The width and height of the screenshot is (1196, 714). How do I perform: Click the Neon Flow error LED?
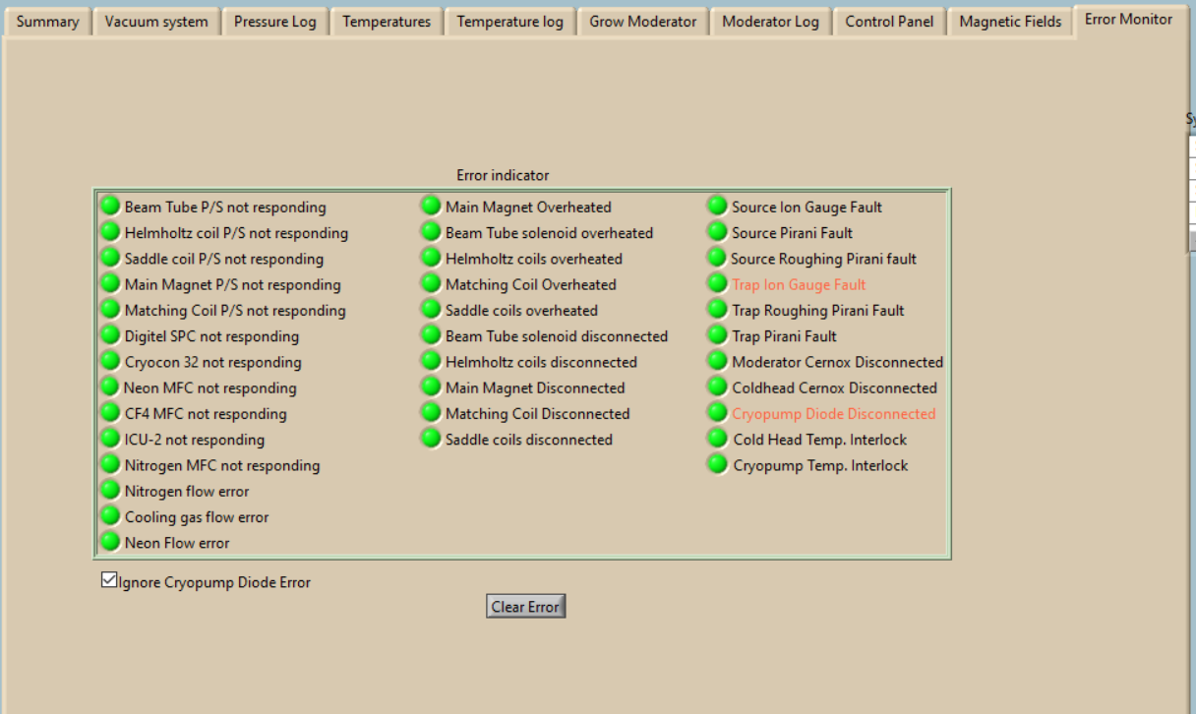coord(110,541)
